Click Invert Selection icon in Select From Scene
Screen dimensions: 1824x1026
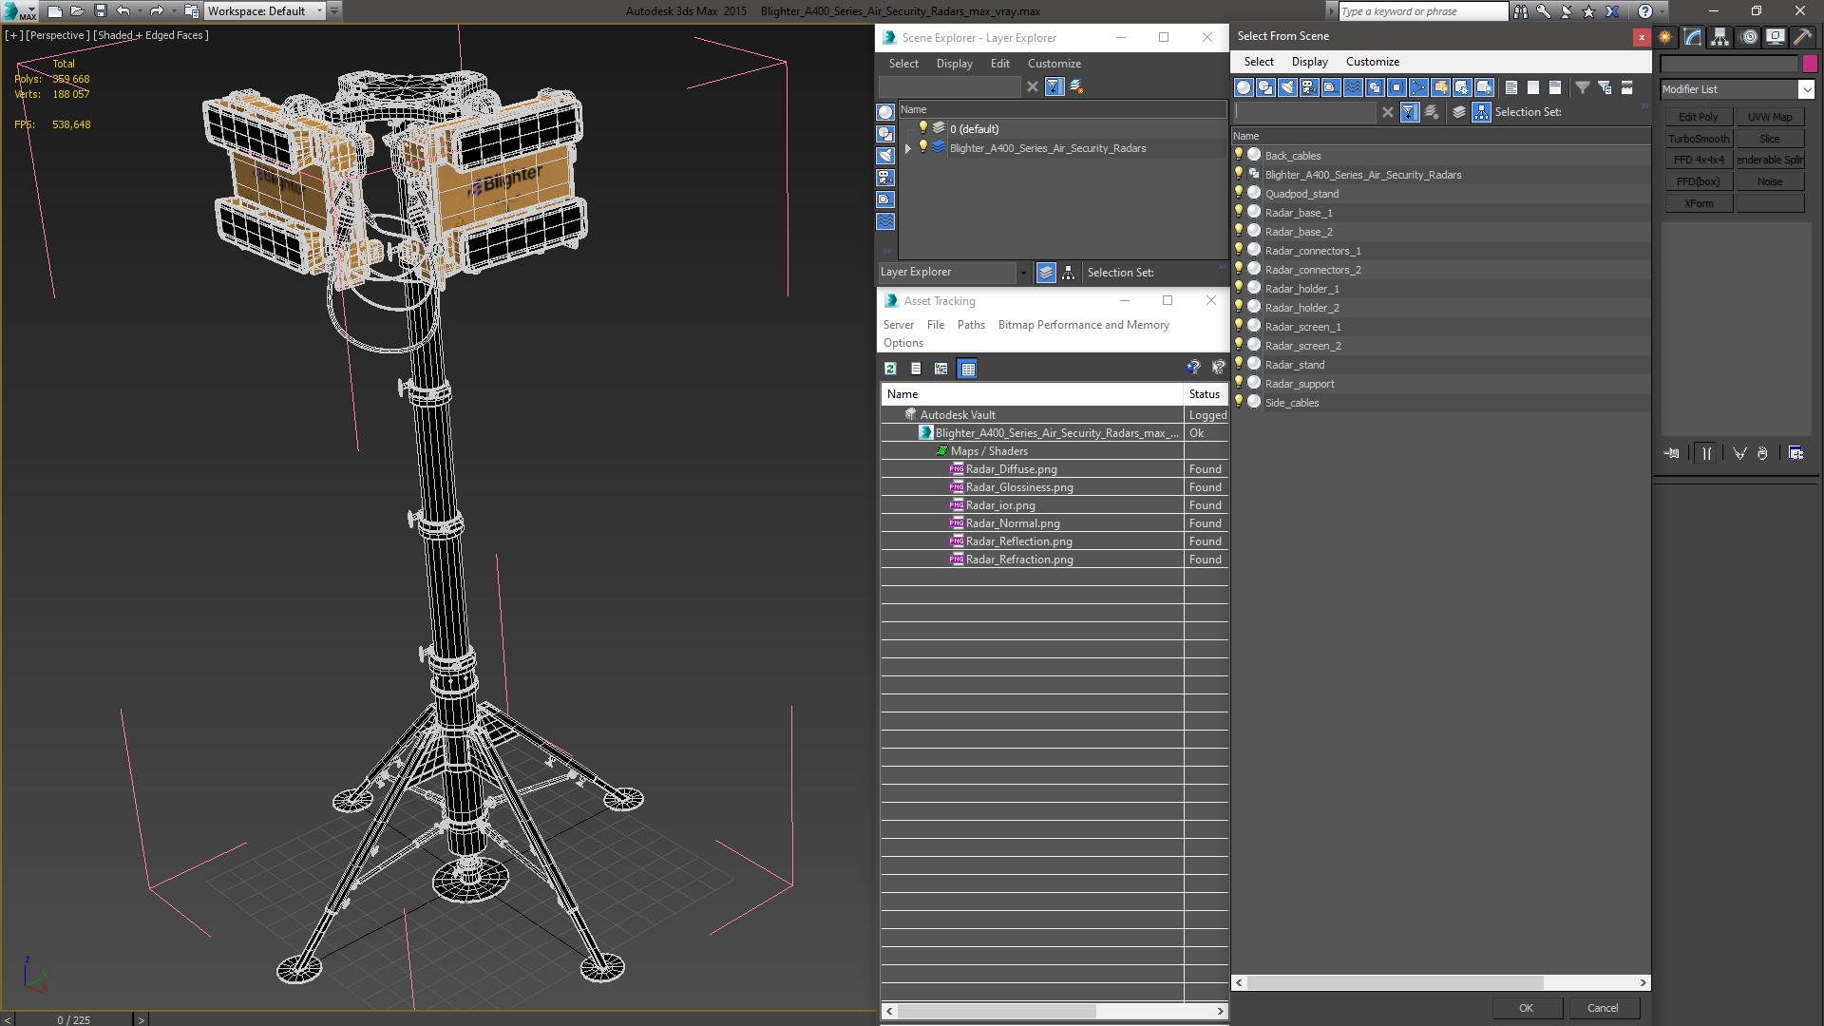pyautogui.click(x=1555, y=87)
